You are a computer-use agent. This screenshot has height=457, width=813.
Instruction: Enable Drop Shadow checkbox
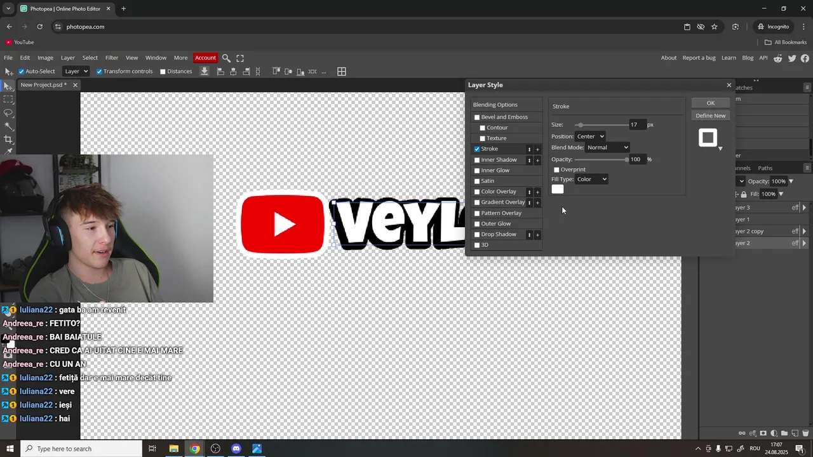[x=477, y=235]
